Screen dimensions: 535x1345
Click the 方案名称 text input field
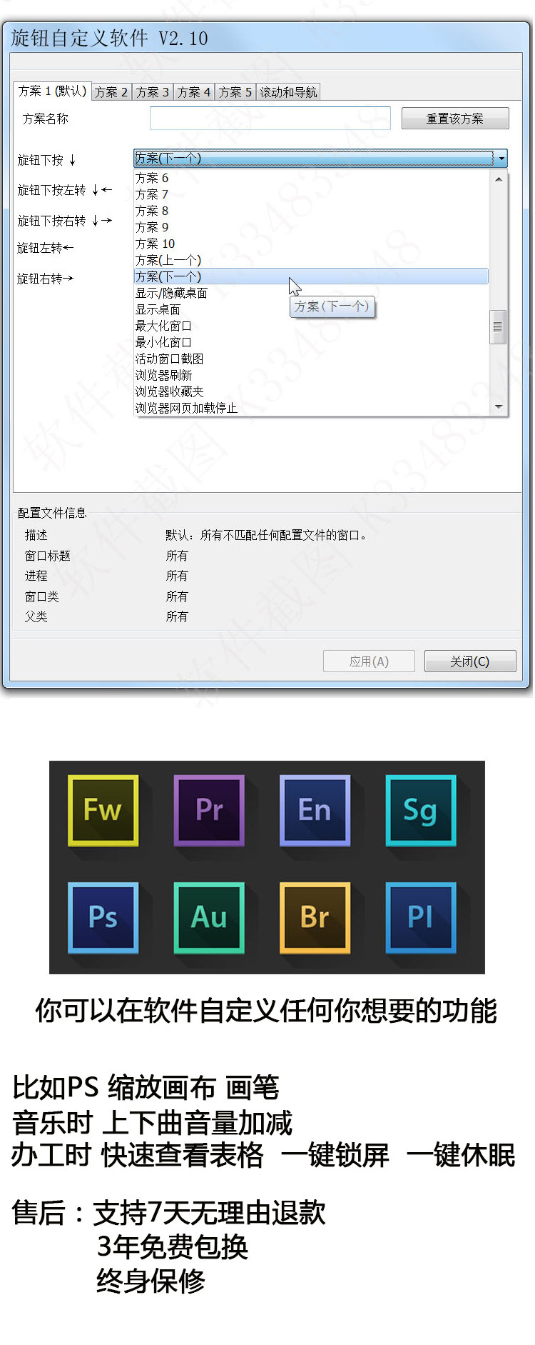pyautogui.click(x=270, y=119)
